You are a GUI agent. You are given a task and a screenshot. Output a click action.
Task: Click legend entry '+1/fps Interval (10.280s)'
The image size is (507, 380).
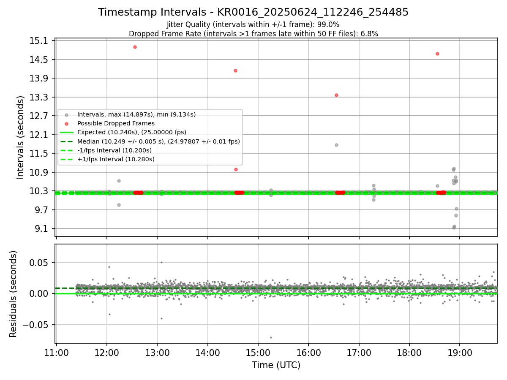pos(116,159)
